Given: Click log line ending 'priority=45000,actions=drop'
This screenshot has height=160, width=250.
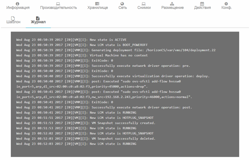Looking at the screenshot, I should click(x=98, y=84).
